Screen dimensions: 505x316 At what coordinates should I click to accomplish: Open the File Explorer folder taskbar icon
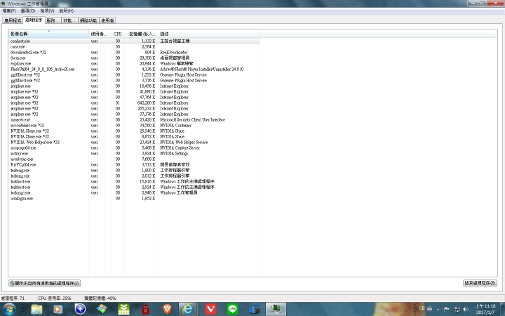[x=36, y=309]
